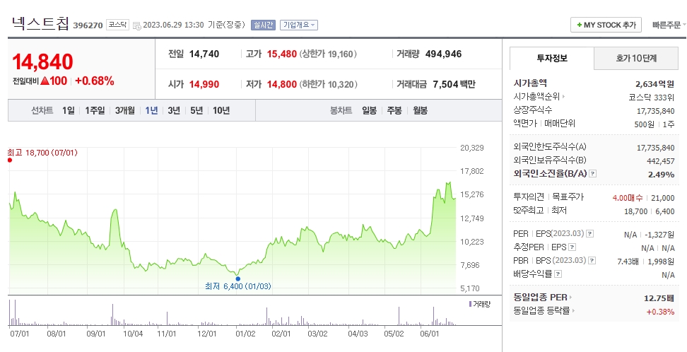Click the help icon next to PBR BPS

tap(592, 261)
